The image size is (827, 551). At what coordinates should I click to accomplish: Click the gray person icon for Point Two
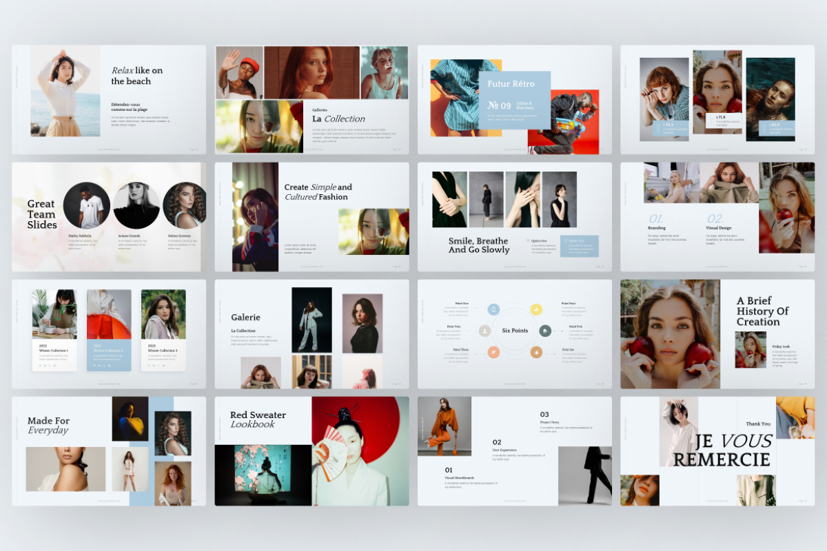tap(484, 331)
